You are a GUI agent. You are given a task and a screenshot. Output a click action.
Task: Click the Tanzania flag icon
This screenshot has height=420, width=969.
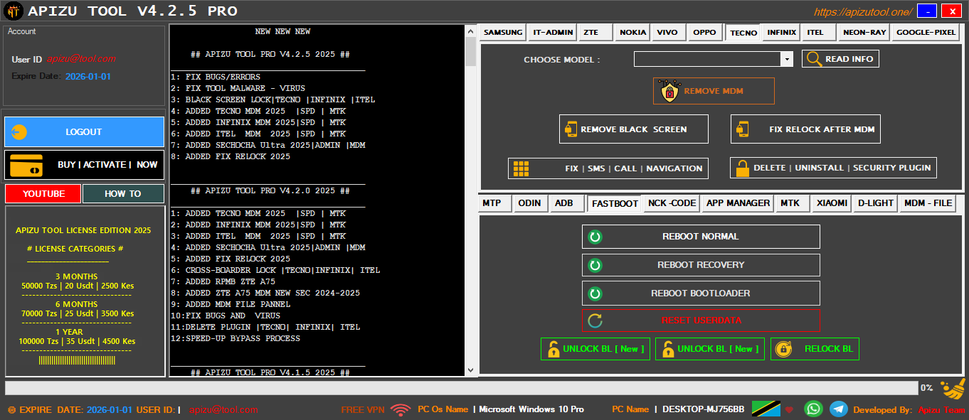click(766, 409)
